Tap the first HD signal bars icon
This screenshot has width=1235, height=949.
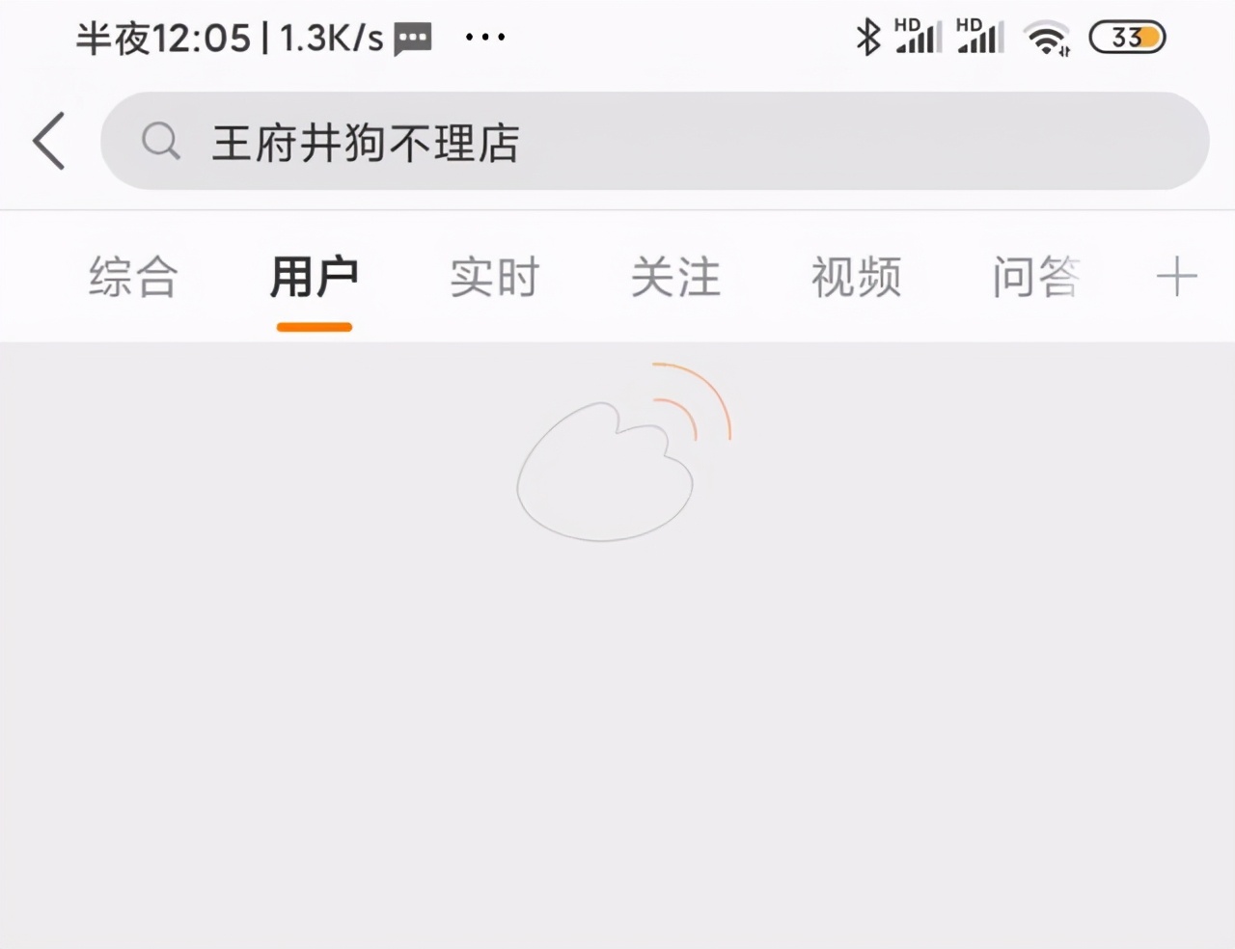click(x=919, y=36)
